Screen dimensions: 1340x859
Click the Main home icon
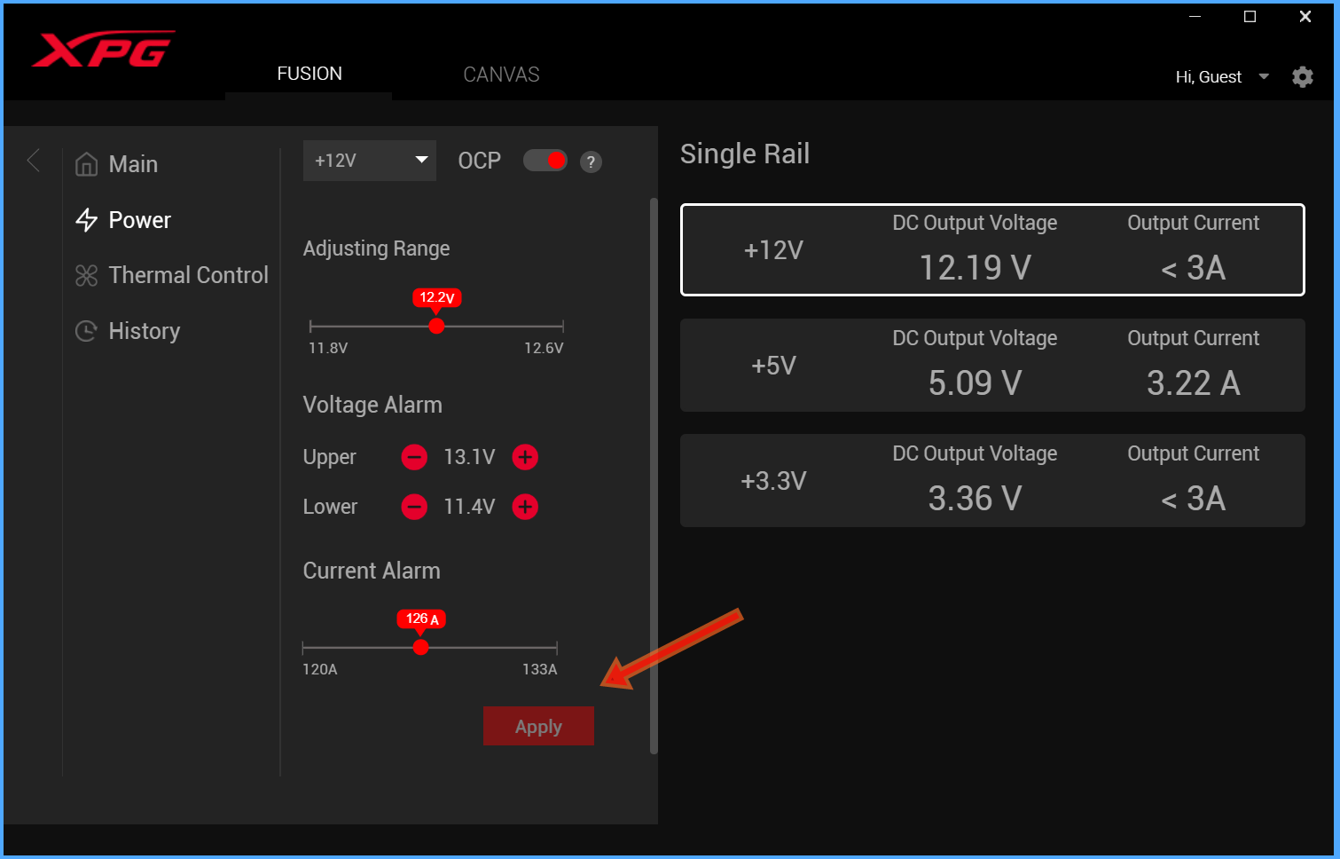[x=86, y=164]
